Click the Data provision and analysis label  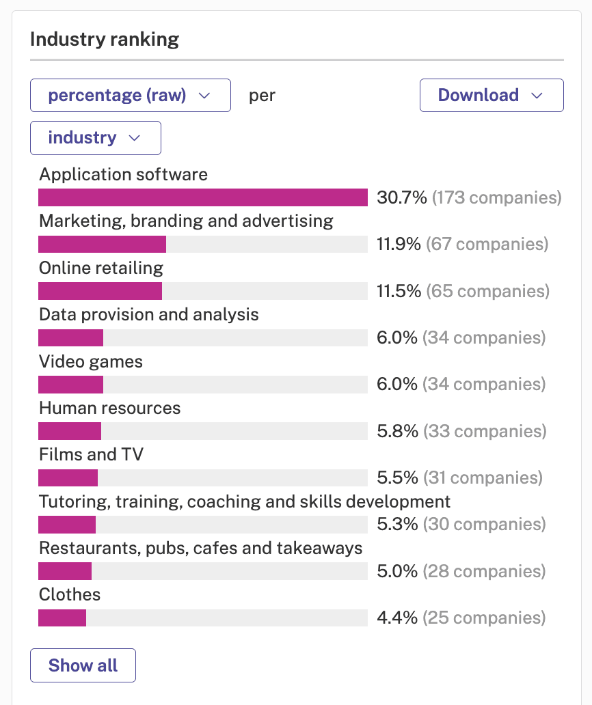pos(149,315)
